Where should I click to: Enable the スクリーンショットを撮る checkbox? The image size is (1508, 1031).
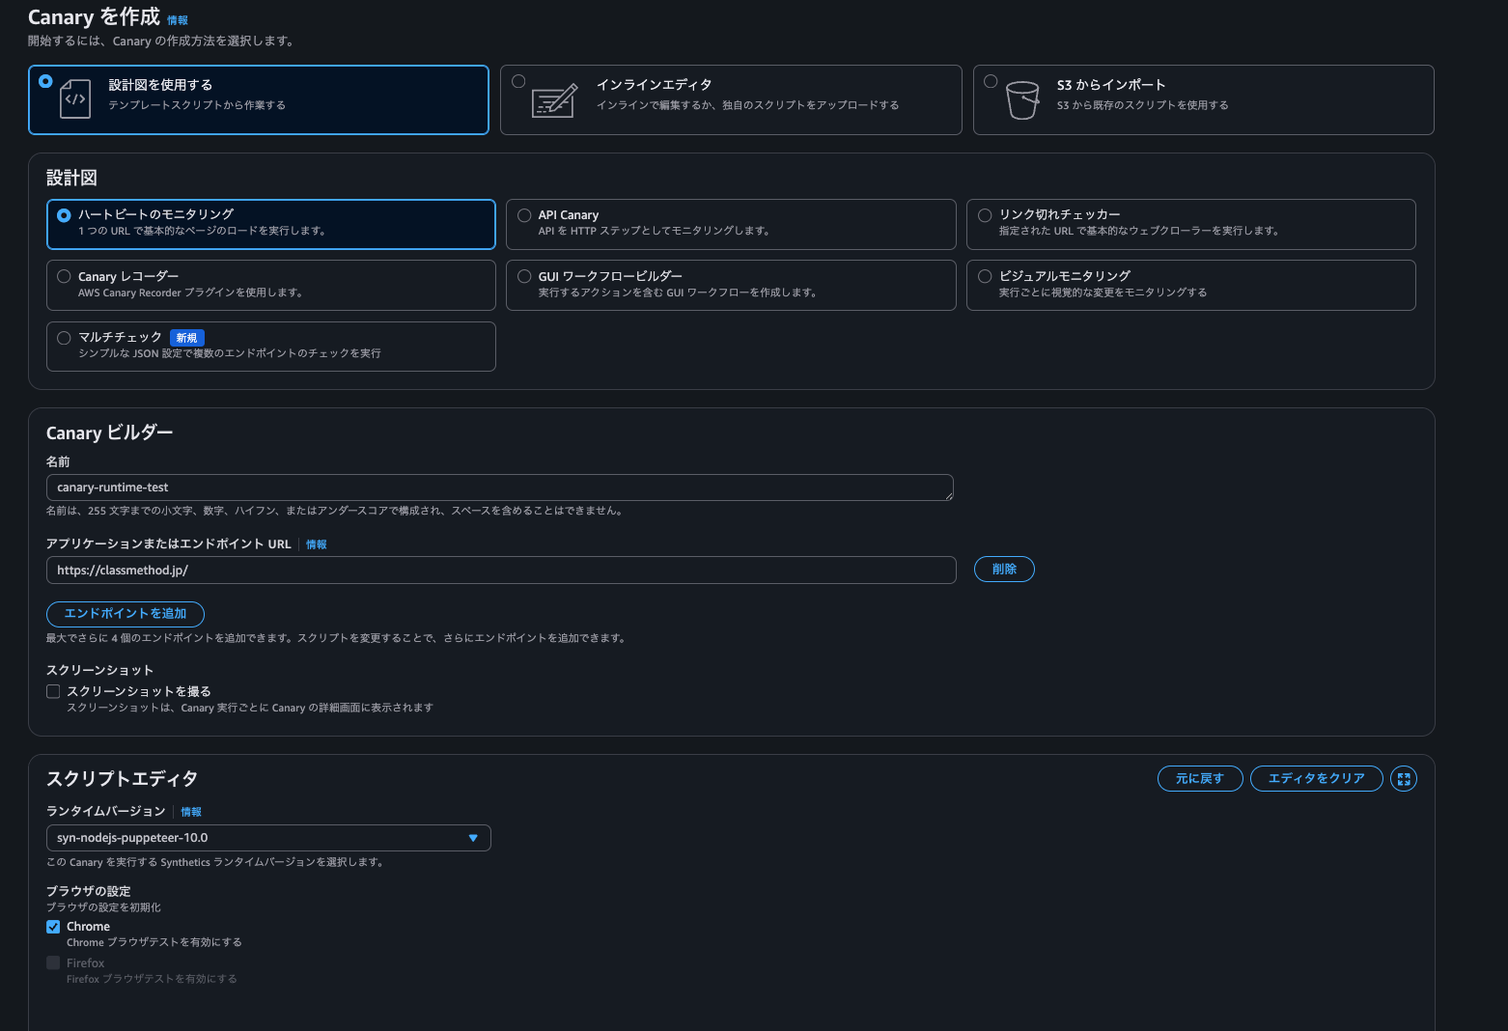pos(53,690)
